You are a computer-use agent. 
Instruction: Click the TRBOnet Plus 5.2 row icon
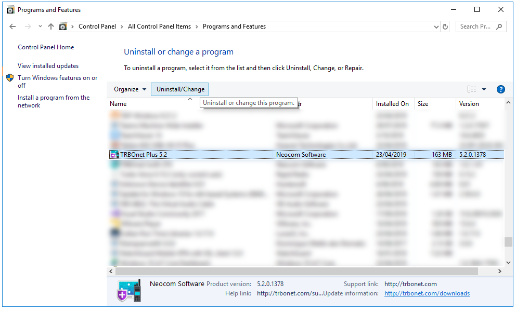coord(114,155)
